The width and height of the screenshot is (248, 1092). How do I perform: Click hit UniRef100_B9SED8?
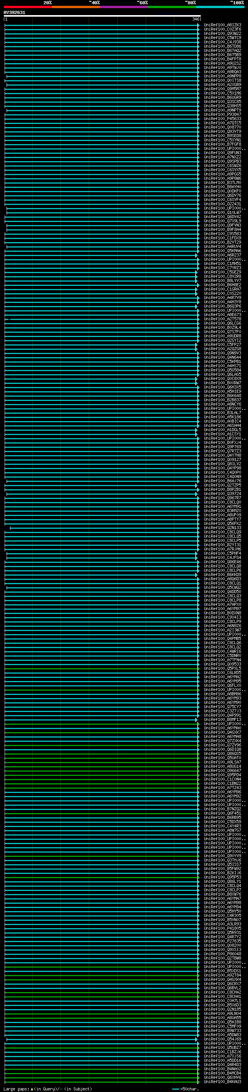[x=222, y=136]
